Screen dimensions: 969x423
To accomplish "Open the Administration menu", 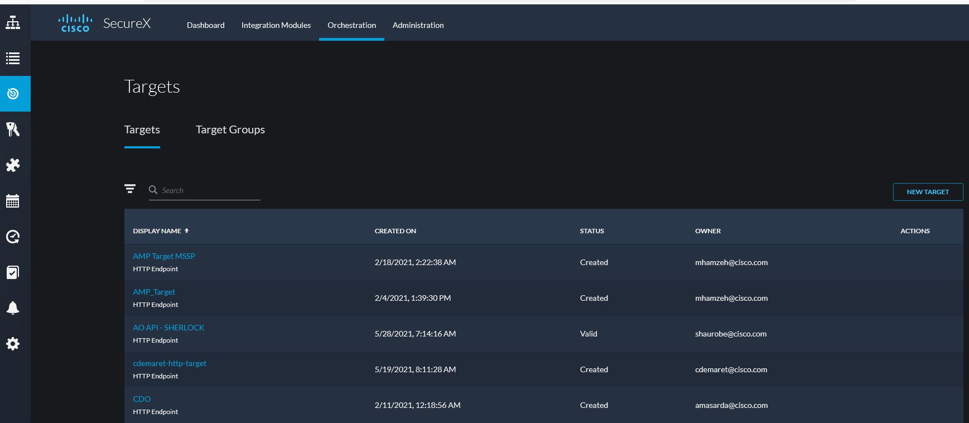I will tap(418, 25).
